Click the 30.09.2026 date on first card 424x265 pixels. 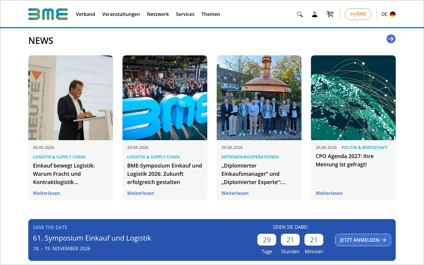coord(44,148)
